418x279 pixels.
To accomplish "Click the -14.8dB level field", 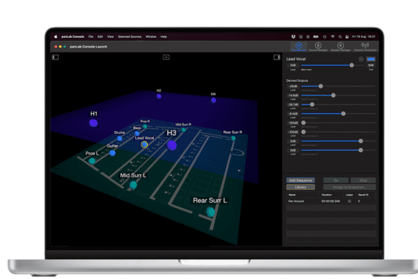I will (x=293, y=96).
